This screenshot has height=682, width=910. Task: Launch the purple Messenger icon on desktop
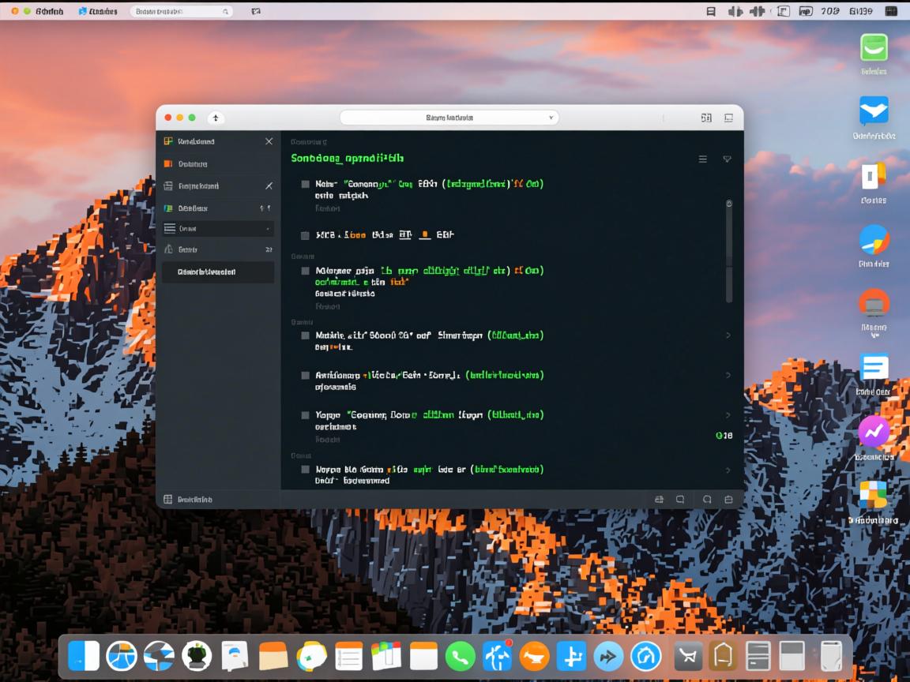pyautogui.click(x=874, y=431)
